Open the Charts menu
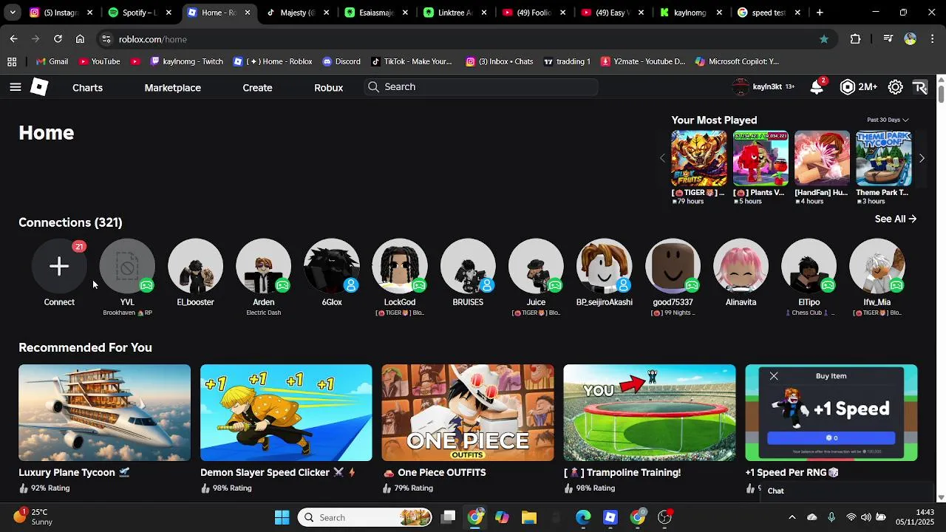 pos(87,87)
